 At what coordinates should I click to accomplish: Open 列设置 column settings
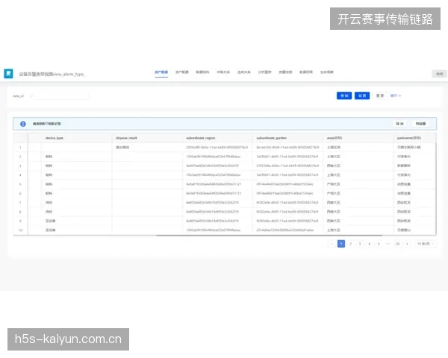[420, 124]
